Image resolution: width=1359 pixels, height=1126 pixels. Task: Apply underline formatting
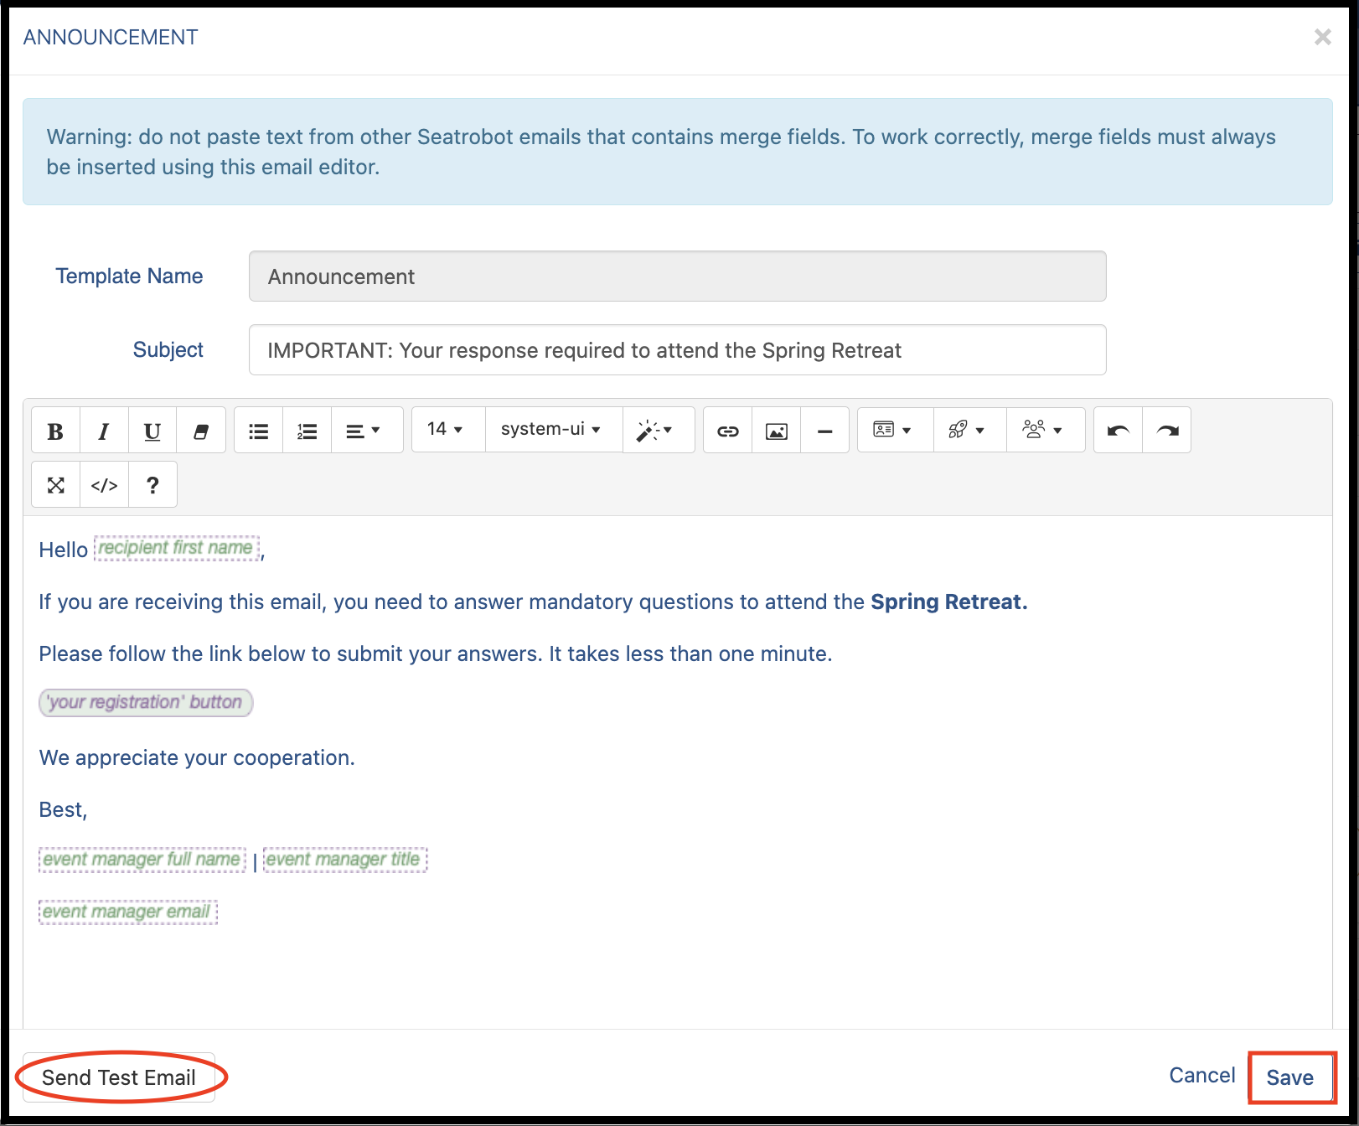tap(152, 431)
